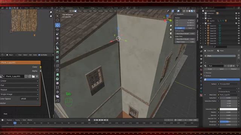Image resolution: width=241 pixels, height=135 pixels.
Task: Collapse the Transform panel
Action: pos(175,14)
